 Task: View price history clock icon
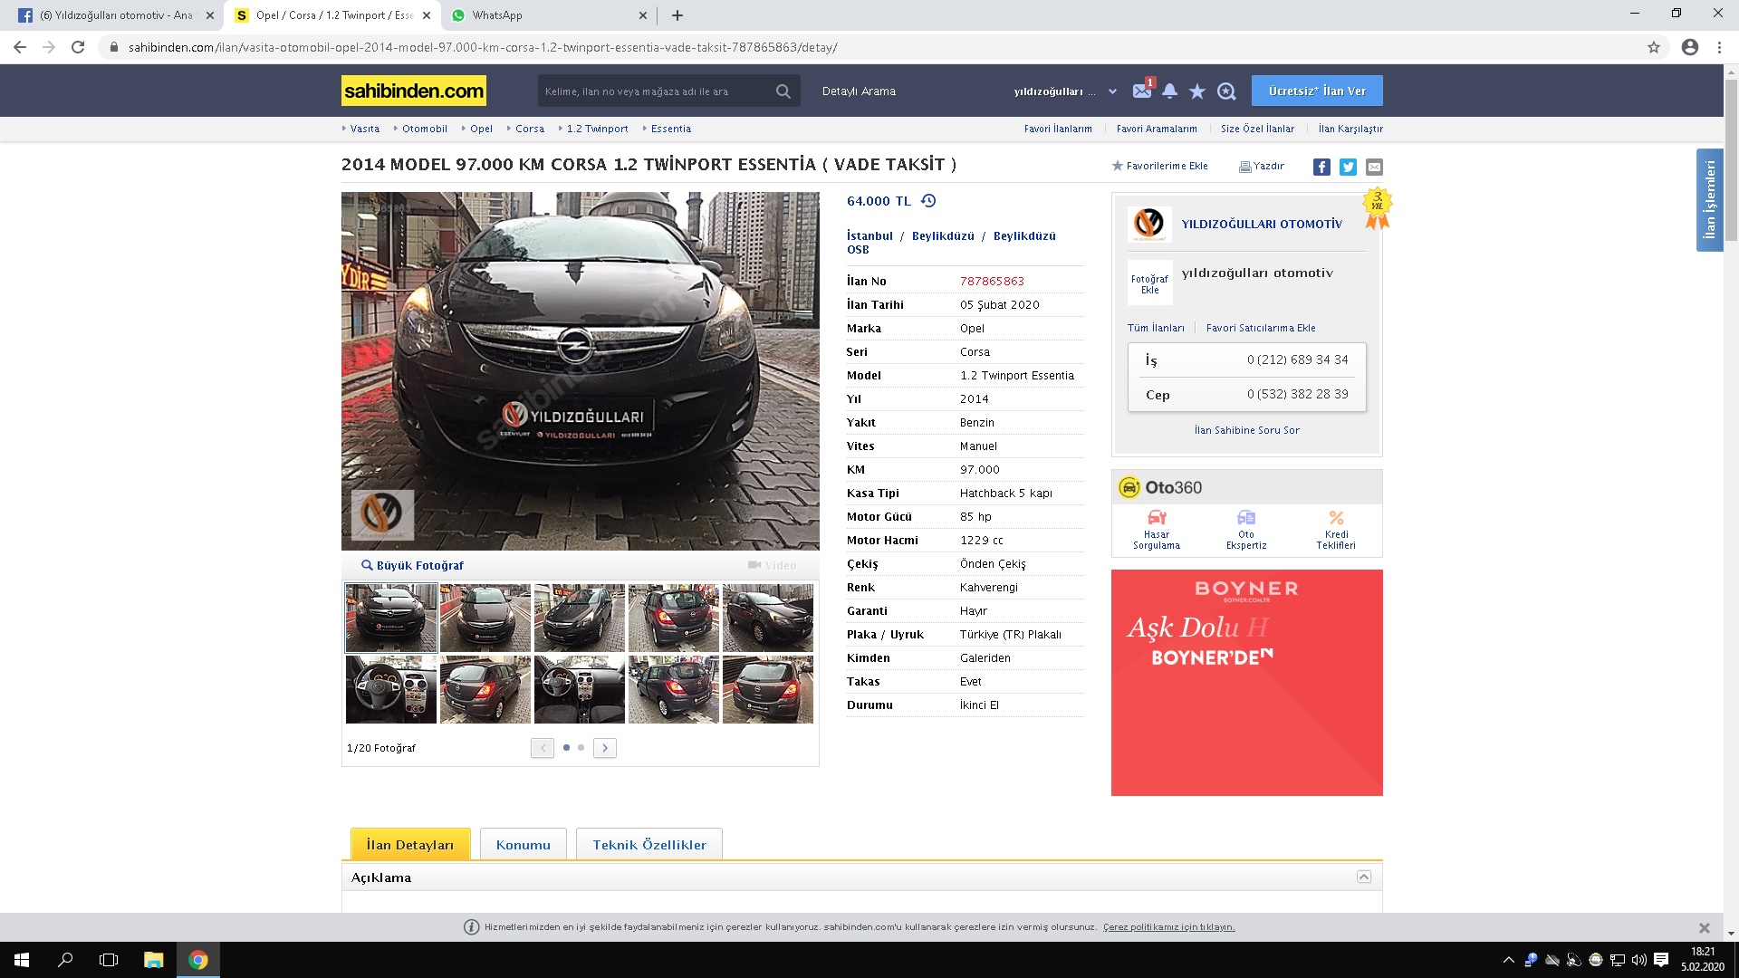coord(928,201)
